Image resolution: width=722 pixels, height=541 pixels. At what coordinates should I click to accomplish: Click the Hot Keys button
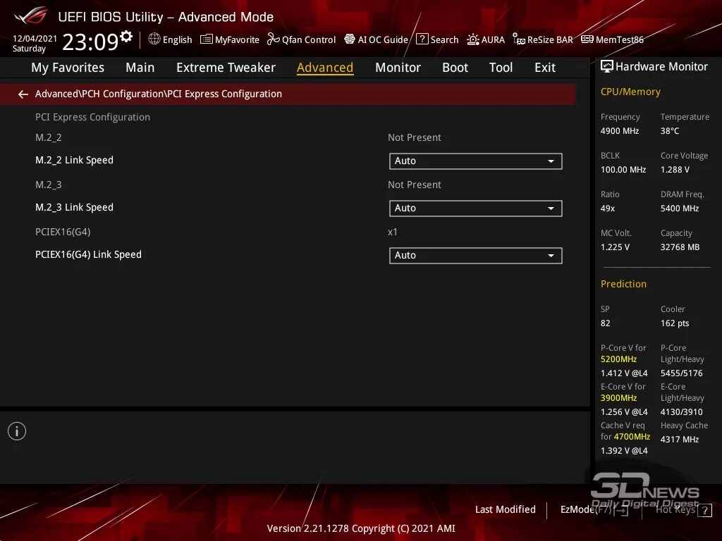683,510
